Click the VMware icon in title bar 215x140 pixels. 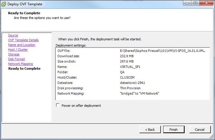[x=4, y=4]
